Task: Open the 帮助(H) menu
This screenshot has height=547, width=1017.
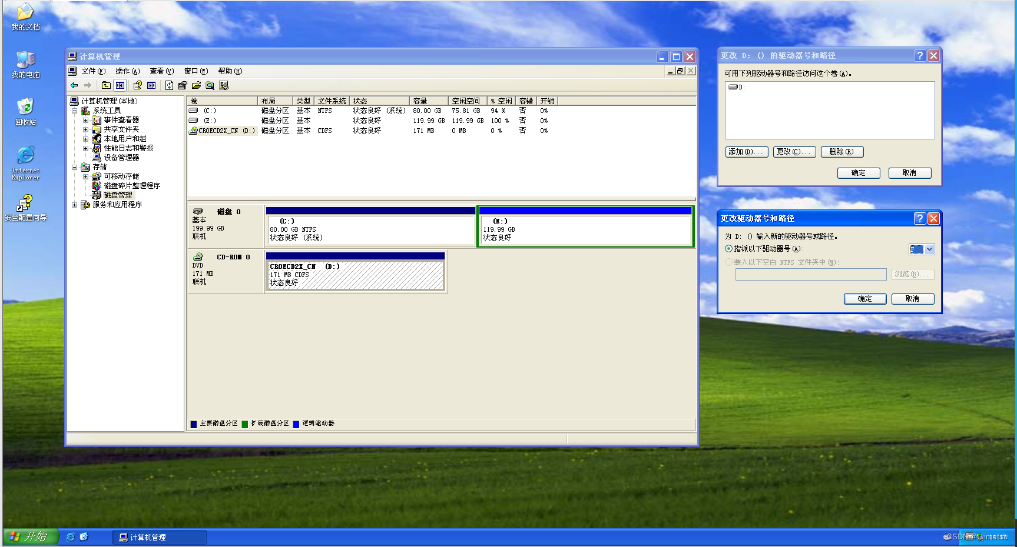Action: point(230,71)
